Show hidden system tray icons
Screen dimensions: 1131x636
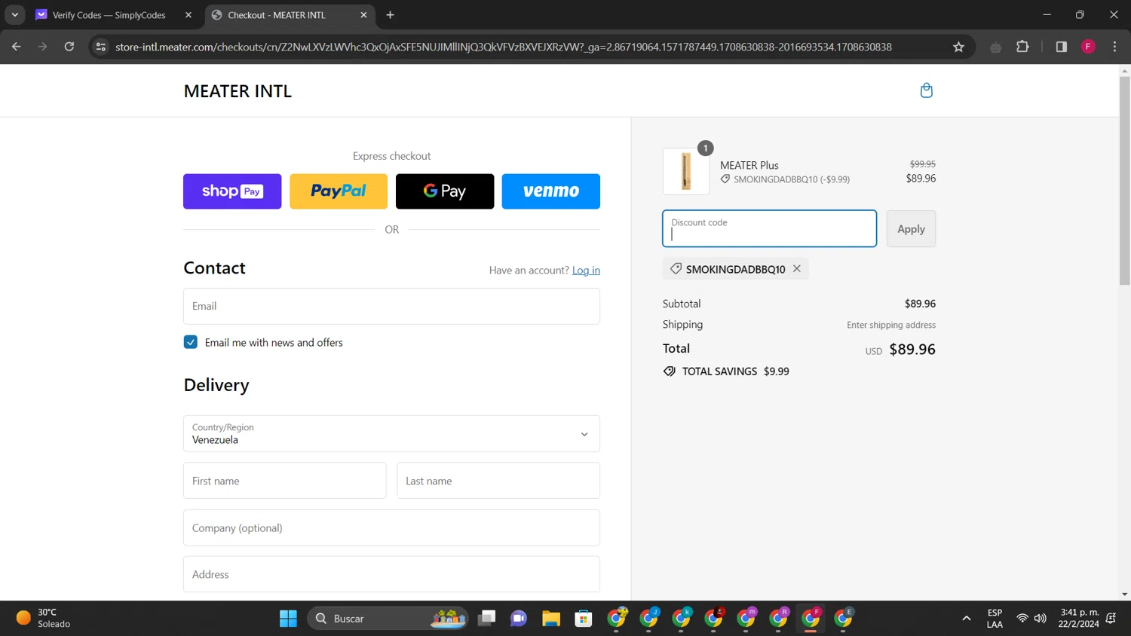[966, 619]
